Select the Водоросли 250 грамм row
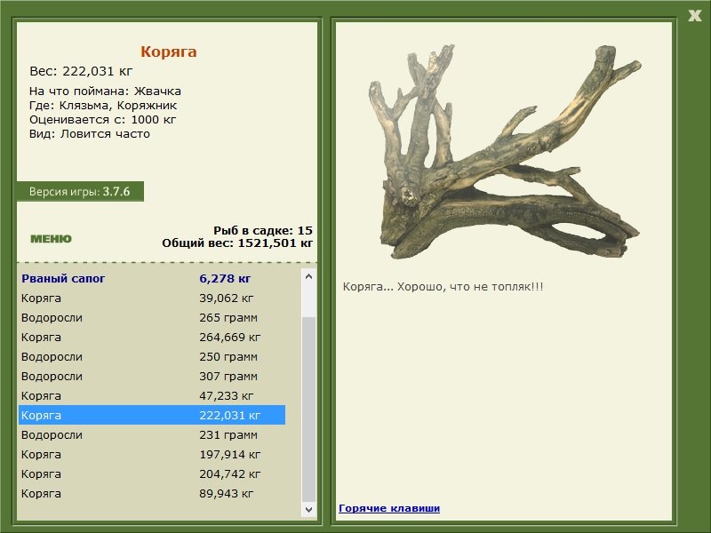The height and width of the screenshot is (533, 711). click(x=152, y=357)
